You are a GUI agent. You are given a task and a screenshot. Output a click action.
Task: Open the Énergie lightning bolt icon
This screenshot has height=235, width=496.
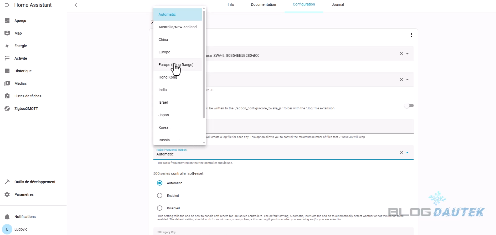pos(7,46)
